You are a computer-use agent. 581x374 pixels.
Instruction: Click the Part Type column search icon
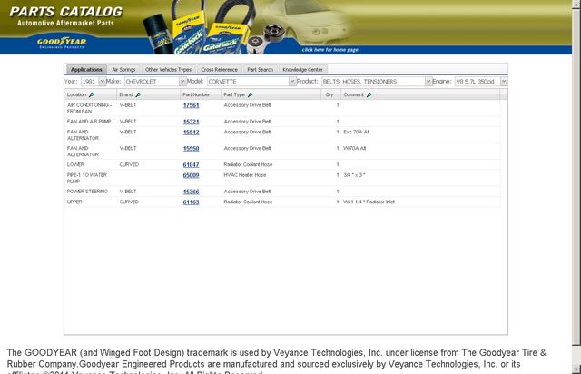click(x=251, y=95)
